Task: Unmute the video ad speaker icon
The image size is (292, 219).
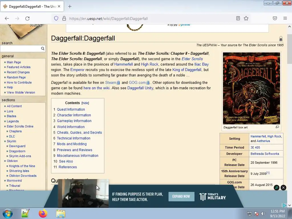Action: [x=68, y=198]
